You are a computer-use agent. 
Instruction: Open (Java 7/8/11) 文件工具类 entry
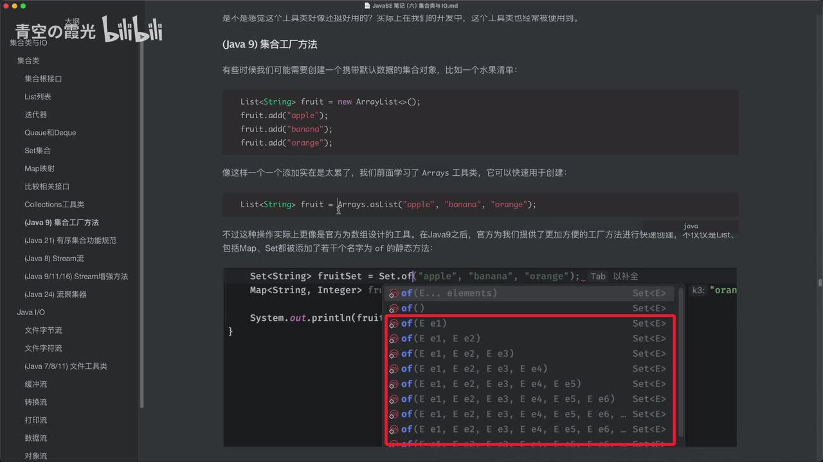66,366
